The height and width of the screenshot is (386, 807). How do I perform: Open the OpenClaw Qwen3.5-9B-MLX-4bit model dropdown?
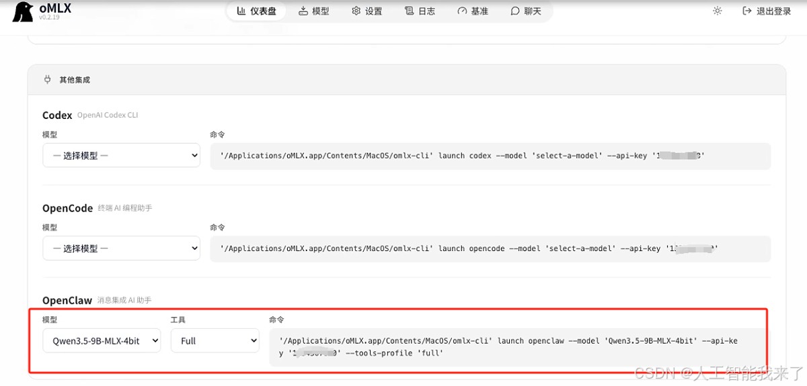click(102, 340)
